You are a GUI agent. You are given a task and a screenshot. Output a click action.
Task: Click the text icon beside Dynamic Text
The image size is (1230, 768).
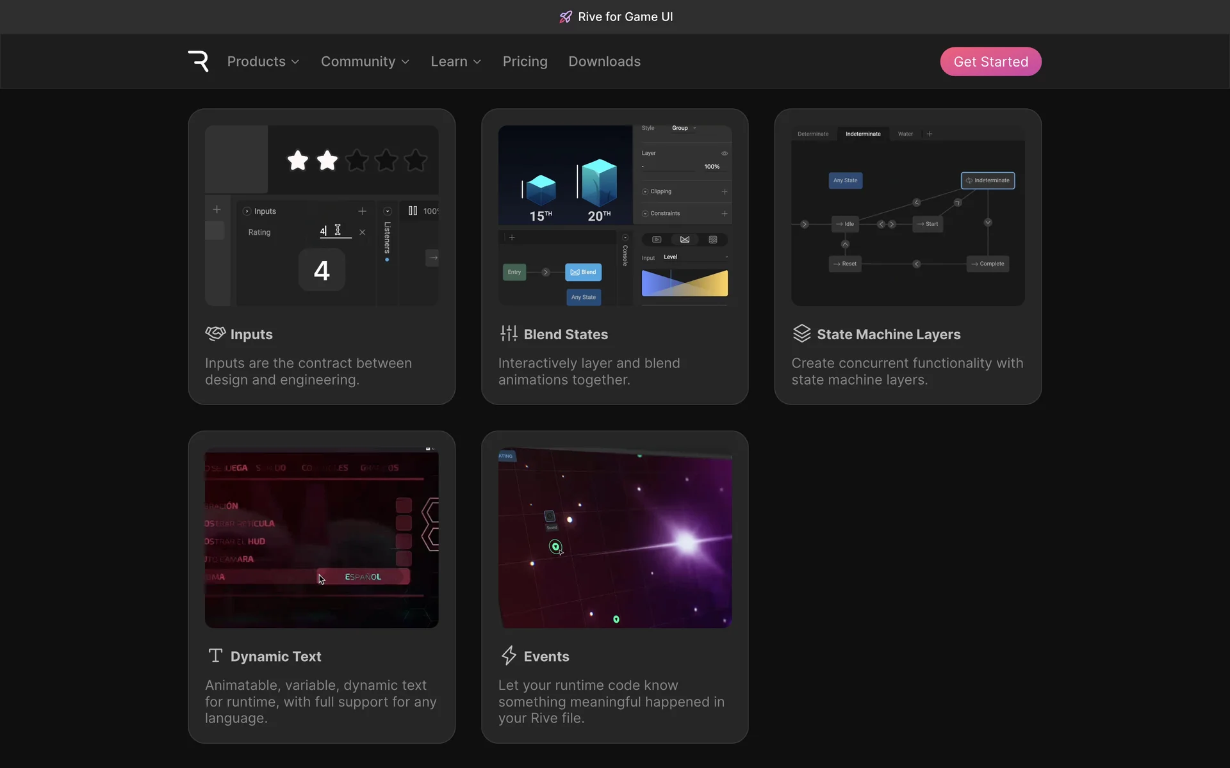tap(215, 655)
